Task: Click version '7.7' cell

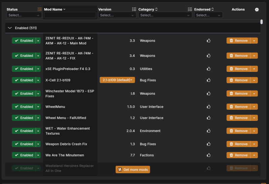Action: (x=132, y=155)
